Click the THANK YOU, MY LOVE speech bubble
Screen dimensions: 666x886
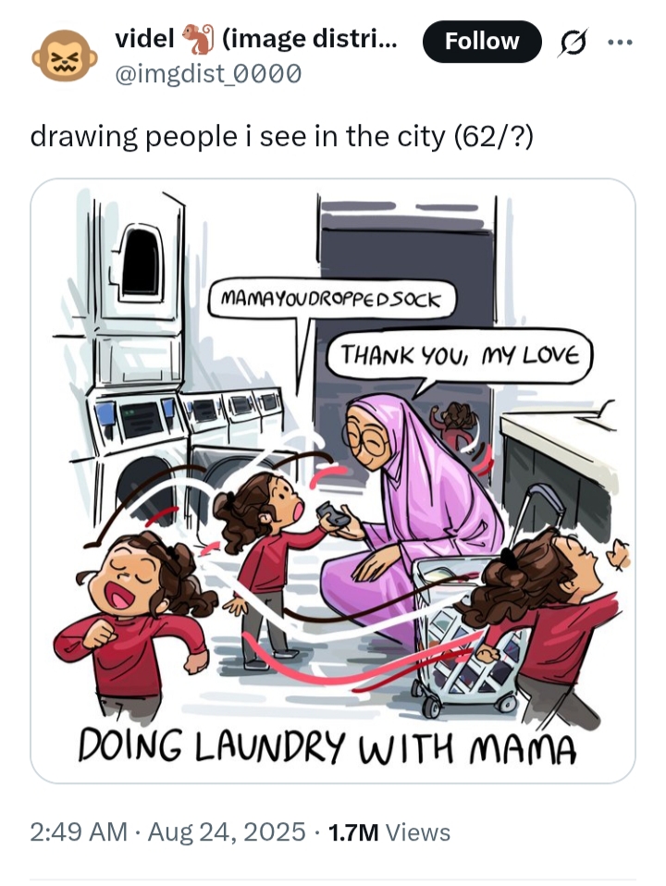(460, 355)
